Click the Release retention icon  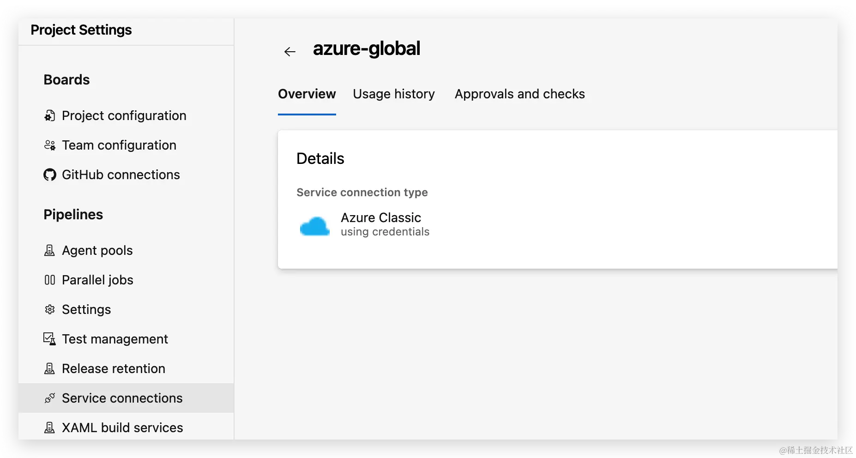point(50,368)
